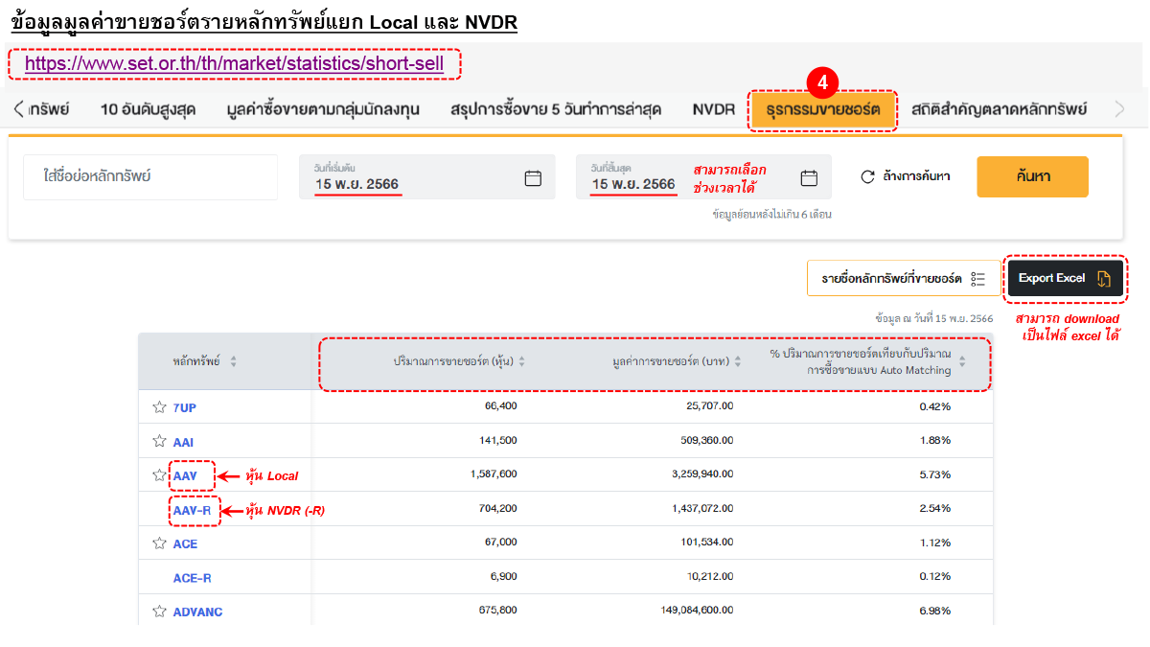Image resolution: width=1150 pixels, height=647 pixels.
Task: Click the Export Excel button
Action: click(1064, 278)
